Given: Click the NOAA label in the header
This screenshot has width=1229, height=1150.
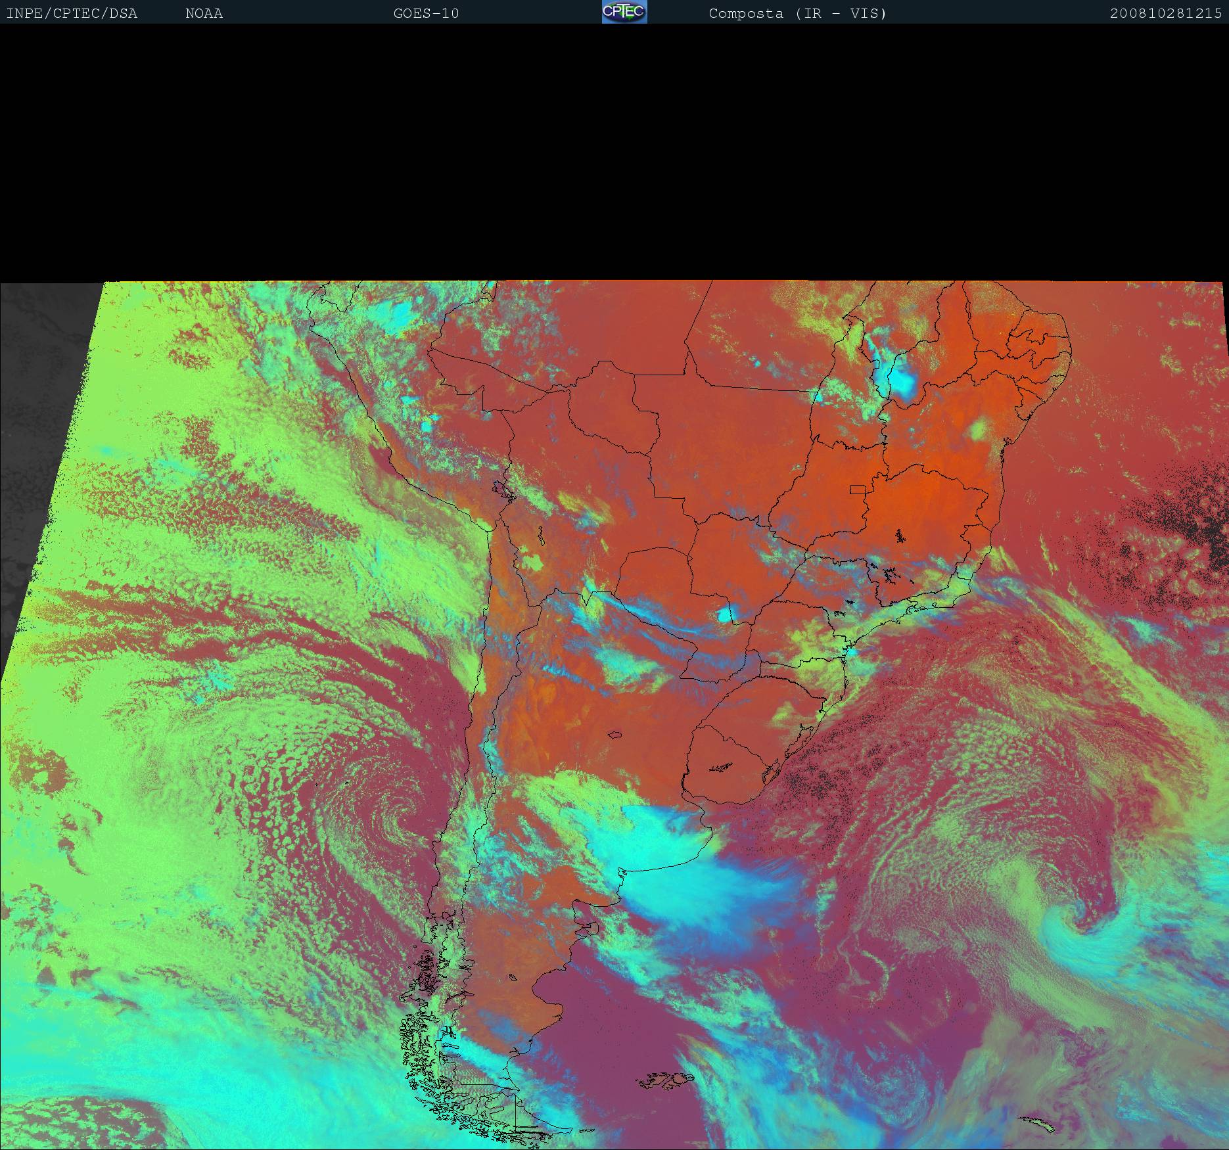Looking at the screenshot, I should tap(204, 13).
